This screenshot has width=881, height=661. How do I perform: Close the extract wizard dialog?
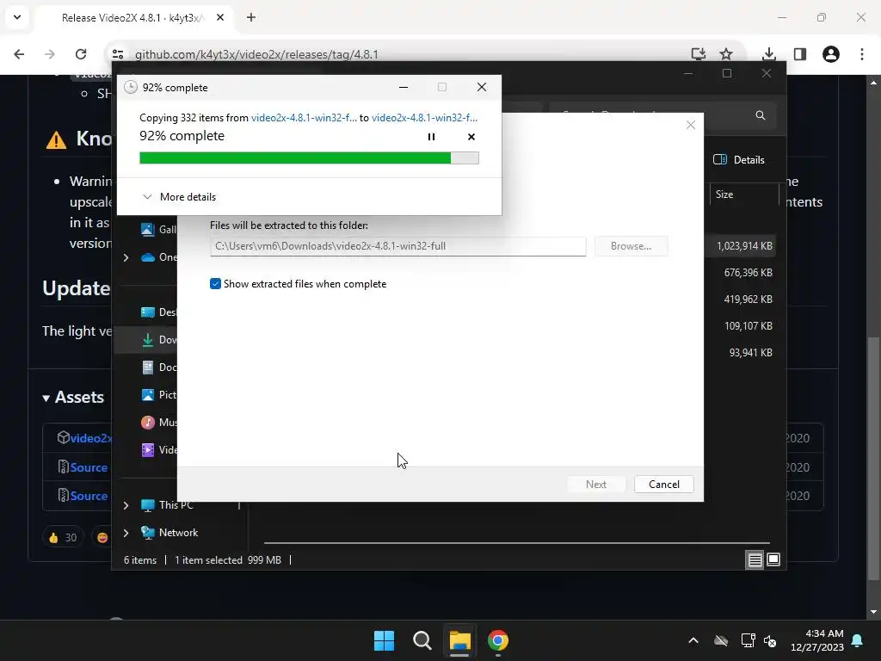point(691,125)
